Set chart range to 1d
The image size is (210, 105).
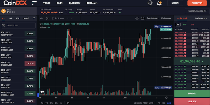[x=42, y=103]
